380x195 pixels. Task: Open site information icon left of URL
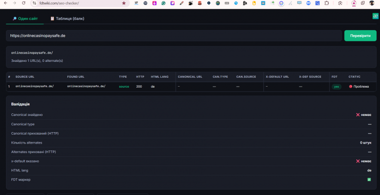pos(35,3)
